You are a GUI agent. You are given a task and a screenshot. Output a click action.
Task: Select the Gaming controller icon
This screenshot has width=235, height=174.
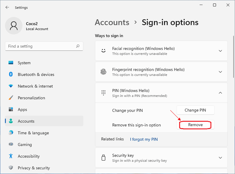[11, 144]
